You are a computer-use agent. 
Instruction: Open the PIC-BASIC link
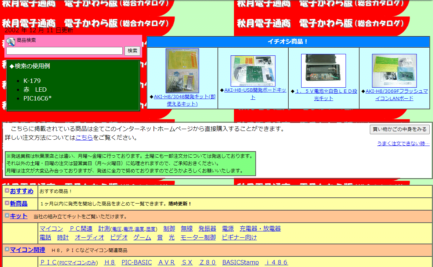pyautogui.click(x=137, y=262)
